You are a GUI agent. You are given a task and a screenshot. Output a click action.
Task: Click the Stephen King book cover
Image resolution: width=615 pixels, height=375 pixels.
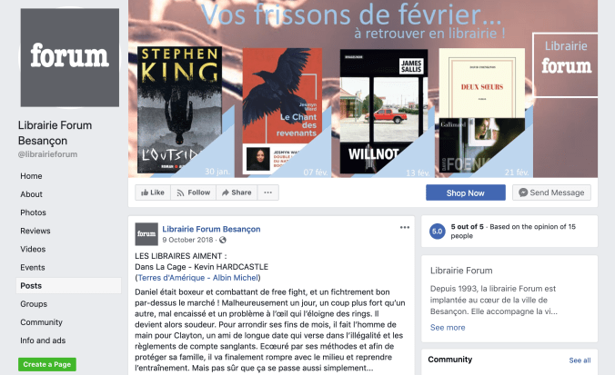pyautogui.click(x=179, y=110)
